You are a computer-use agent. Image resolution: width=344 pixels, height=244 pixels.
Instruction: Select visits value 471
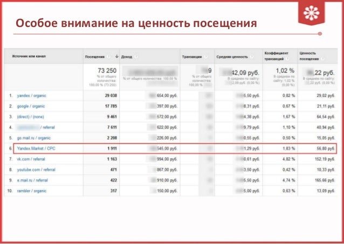[x=114, y=170]
